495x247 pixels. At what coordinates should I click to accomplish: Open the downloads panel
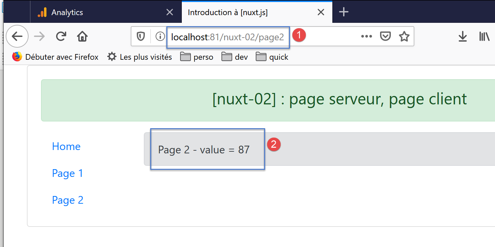pos(463,36)
